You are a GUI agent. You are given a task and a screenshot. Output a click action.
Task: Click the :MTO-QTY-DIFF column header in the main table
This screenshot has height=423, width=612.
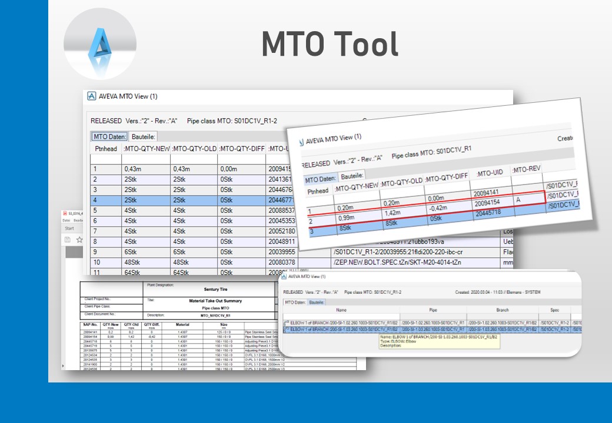(x=242, y=149)
